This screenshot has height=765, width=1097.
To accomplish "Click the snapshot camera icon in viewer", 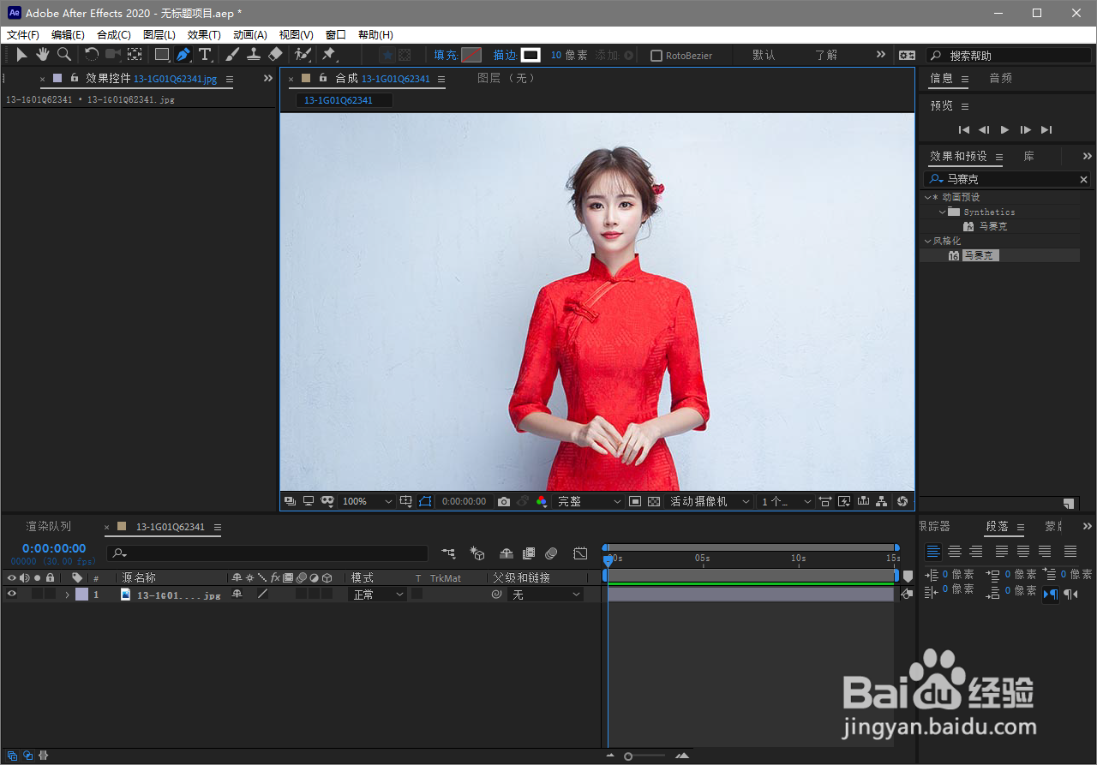I will [x=504, y=501].
